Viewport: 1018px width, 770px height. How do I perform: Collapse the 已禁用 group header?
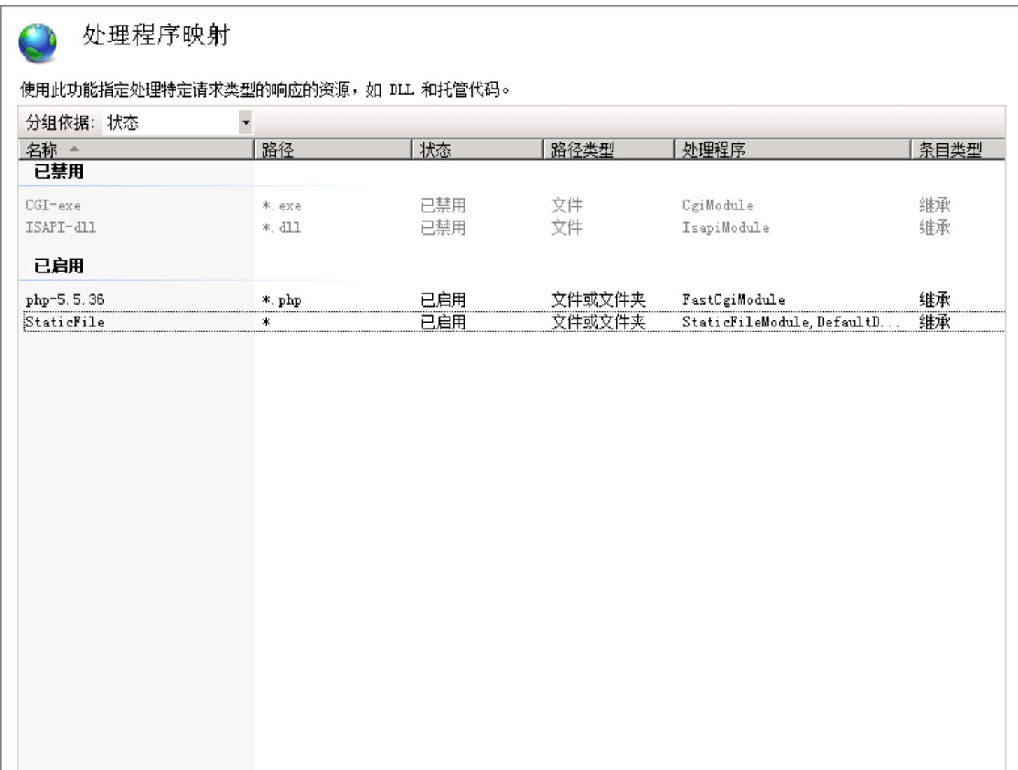(59, 171)
